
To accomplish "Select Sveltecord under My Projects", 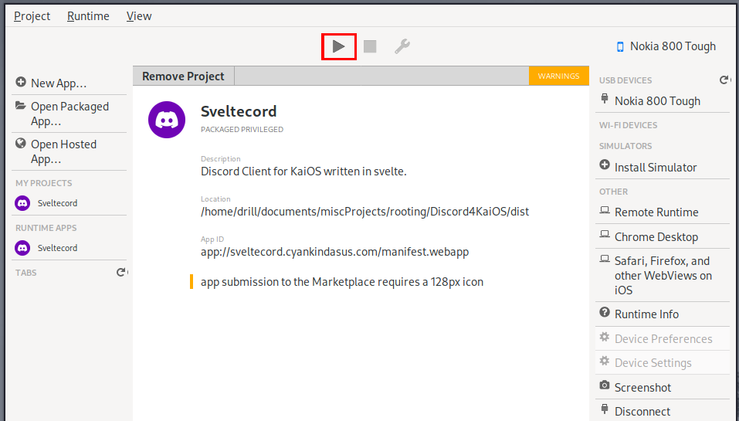I will tap(69, 203).
